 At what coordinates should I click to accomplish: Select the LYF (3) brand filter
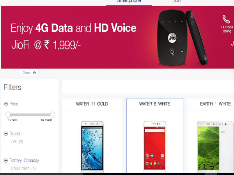(17, 142)
